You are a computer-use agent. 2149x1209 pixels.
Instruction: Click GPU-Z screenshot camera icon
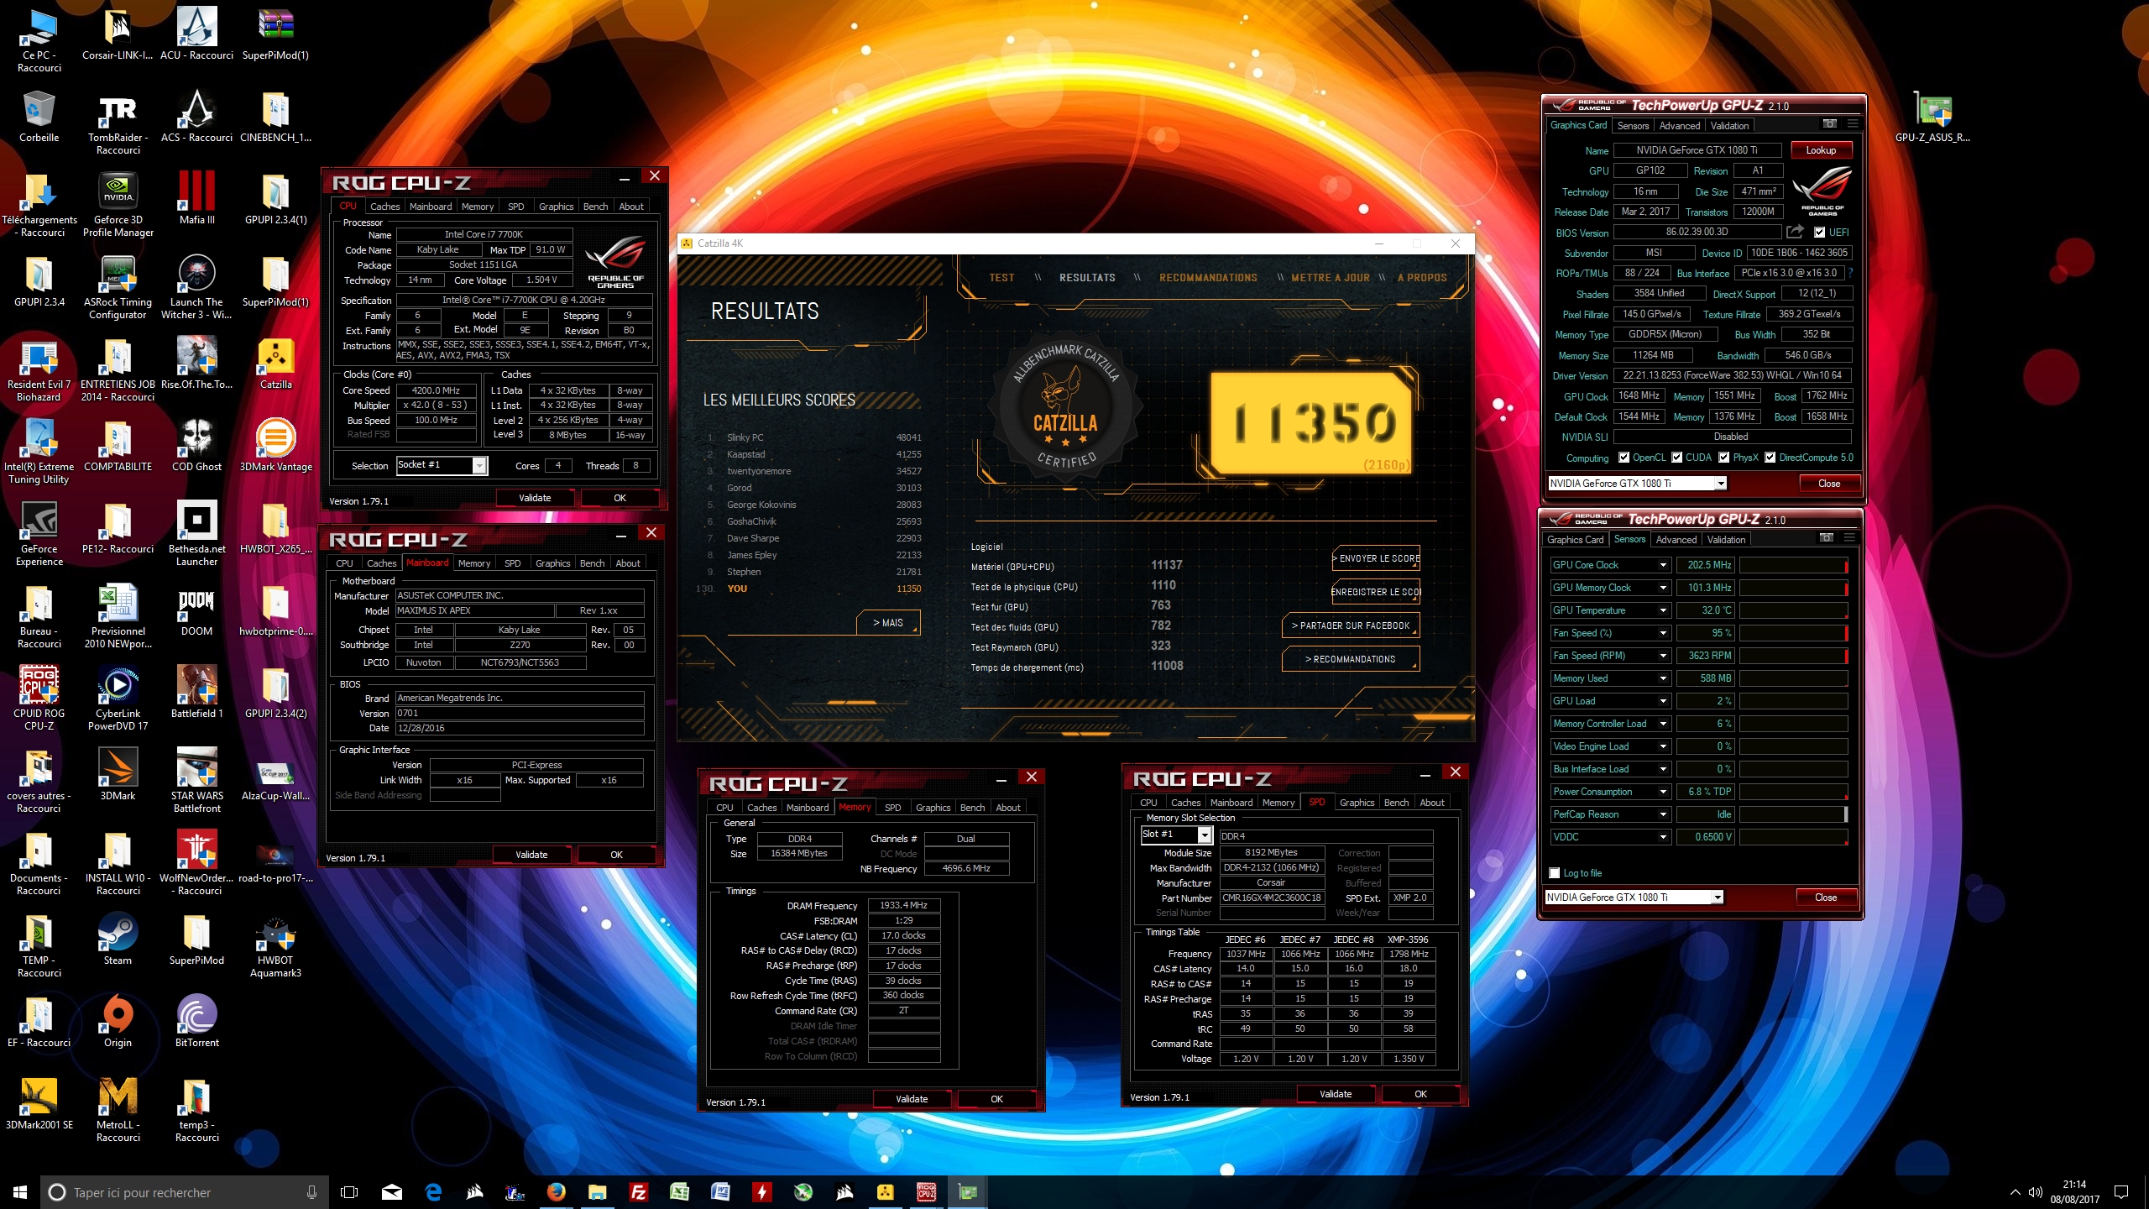click(x=1829, y=124)
